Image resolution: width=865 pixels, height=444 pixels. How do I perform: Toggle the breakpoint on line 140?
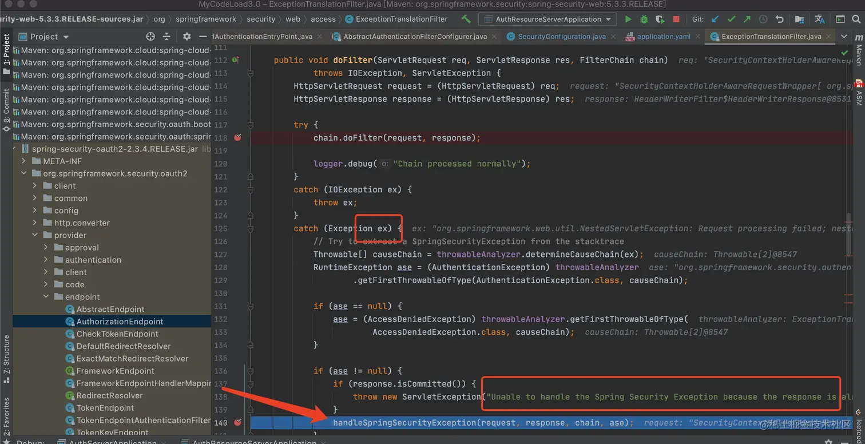coord(237,422)
